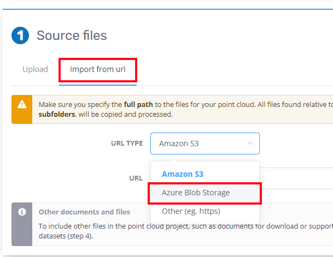Click the Other documents and files heading
Screen dimensions: 333x257
click(84, 212)
